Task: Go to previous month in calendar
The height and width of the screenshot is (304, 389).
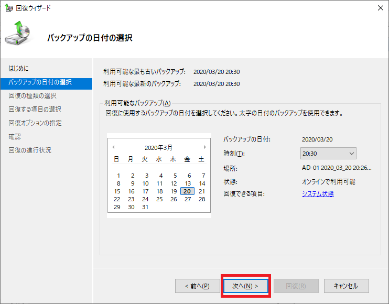Action: point(113,147)
